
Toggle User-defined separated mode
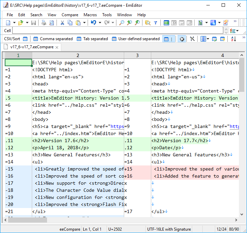pyautogui.click(x=136, y=39)
